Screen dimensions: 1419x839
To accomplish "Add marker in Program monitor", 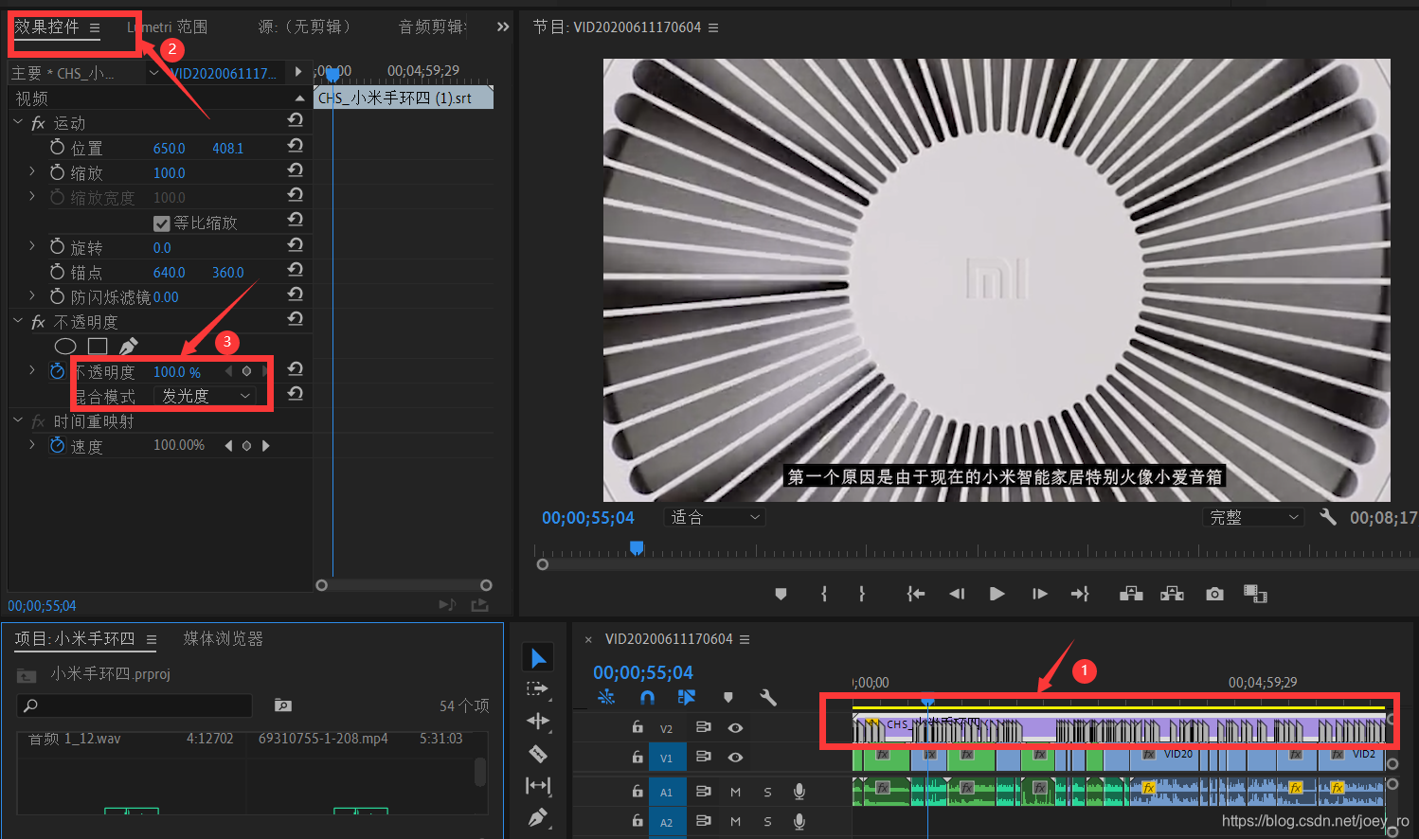I will (781, 594).
